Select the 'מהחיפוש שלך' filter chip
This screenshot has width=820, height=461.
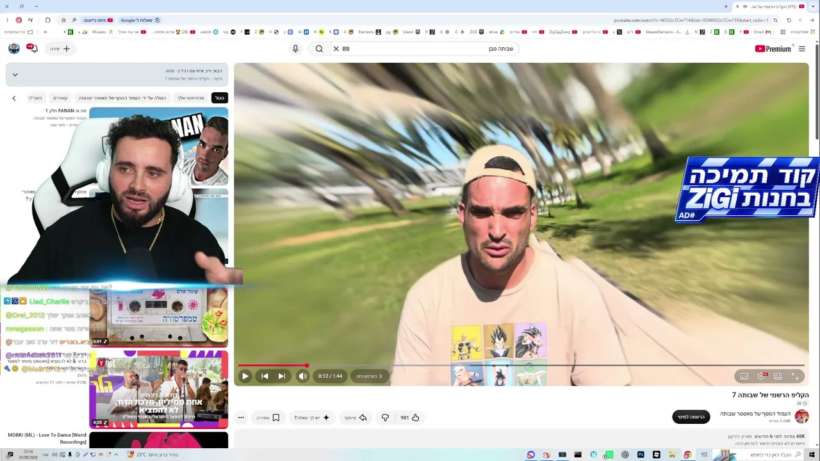click(191, 98)
